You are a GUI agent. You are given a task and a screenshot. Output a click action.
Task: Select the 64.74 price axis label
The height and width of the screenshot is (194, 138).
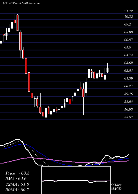(x=129, y=55)
